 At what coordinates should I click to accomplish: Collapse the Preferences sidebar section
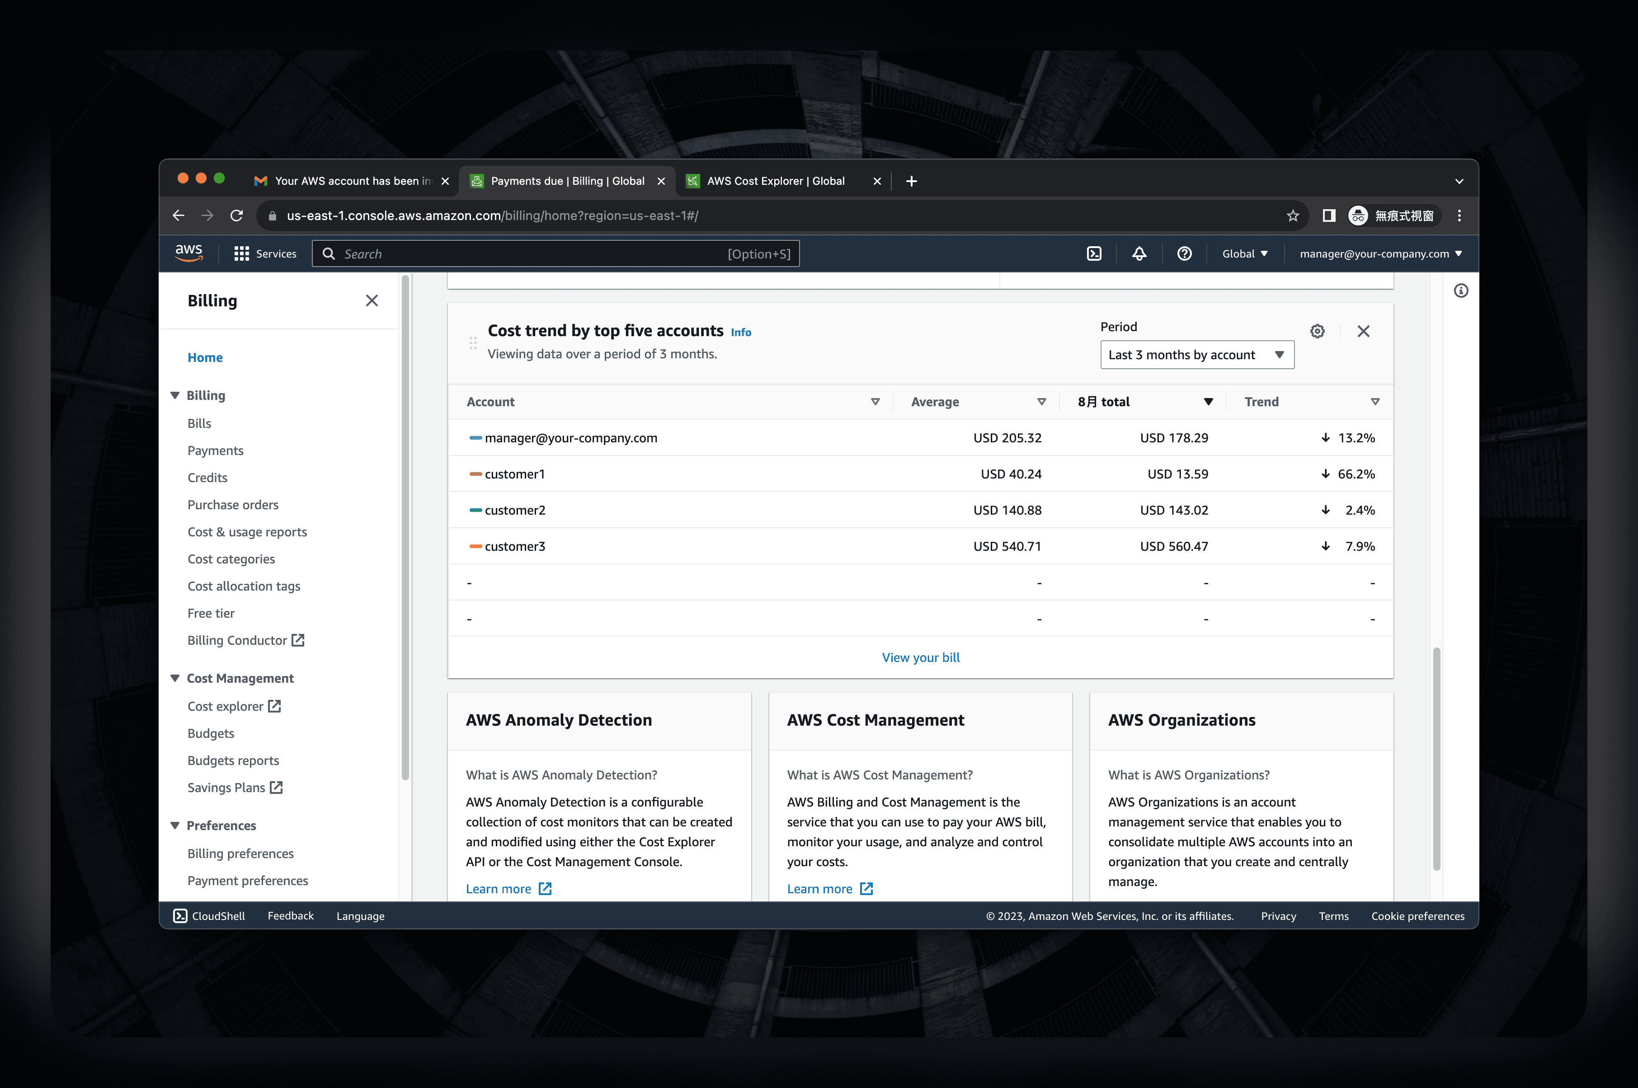click(175, 826)
